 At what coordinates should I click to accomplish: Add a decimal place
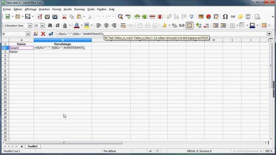pos(198,25)
